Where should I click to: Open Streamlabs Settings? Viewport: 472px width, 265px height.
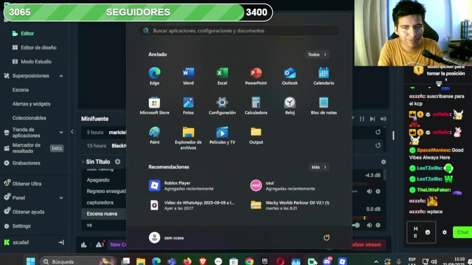17,226
